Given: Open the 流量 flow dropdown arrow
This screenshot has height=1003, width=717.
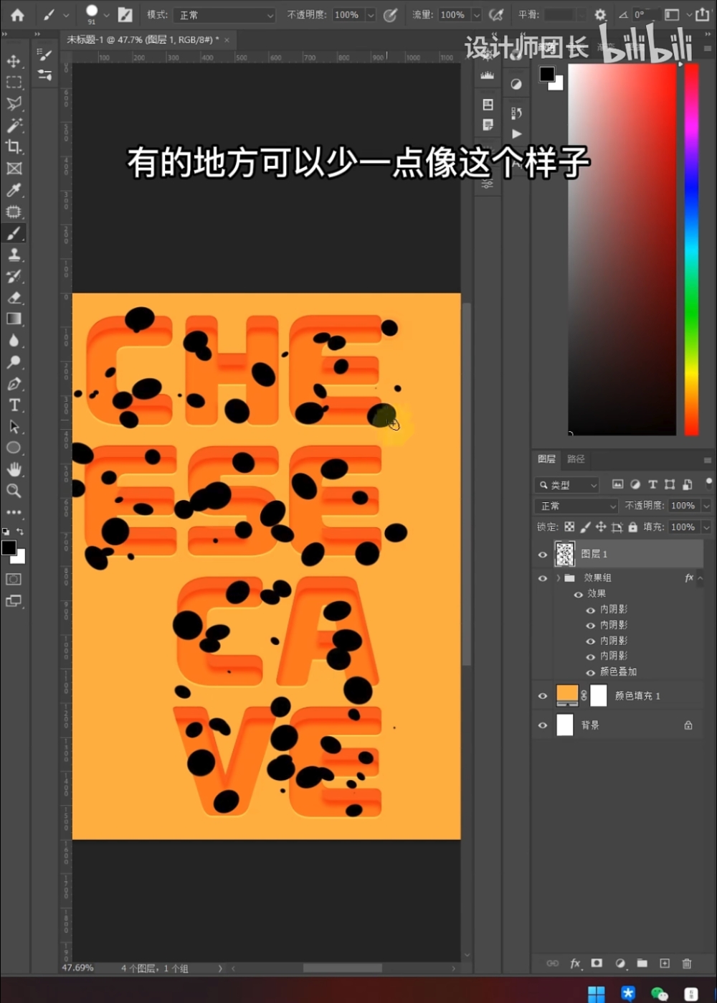Looking at the screenshot, I should pos(476,15).
